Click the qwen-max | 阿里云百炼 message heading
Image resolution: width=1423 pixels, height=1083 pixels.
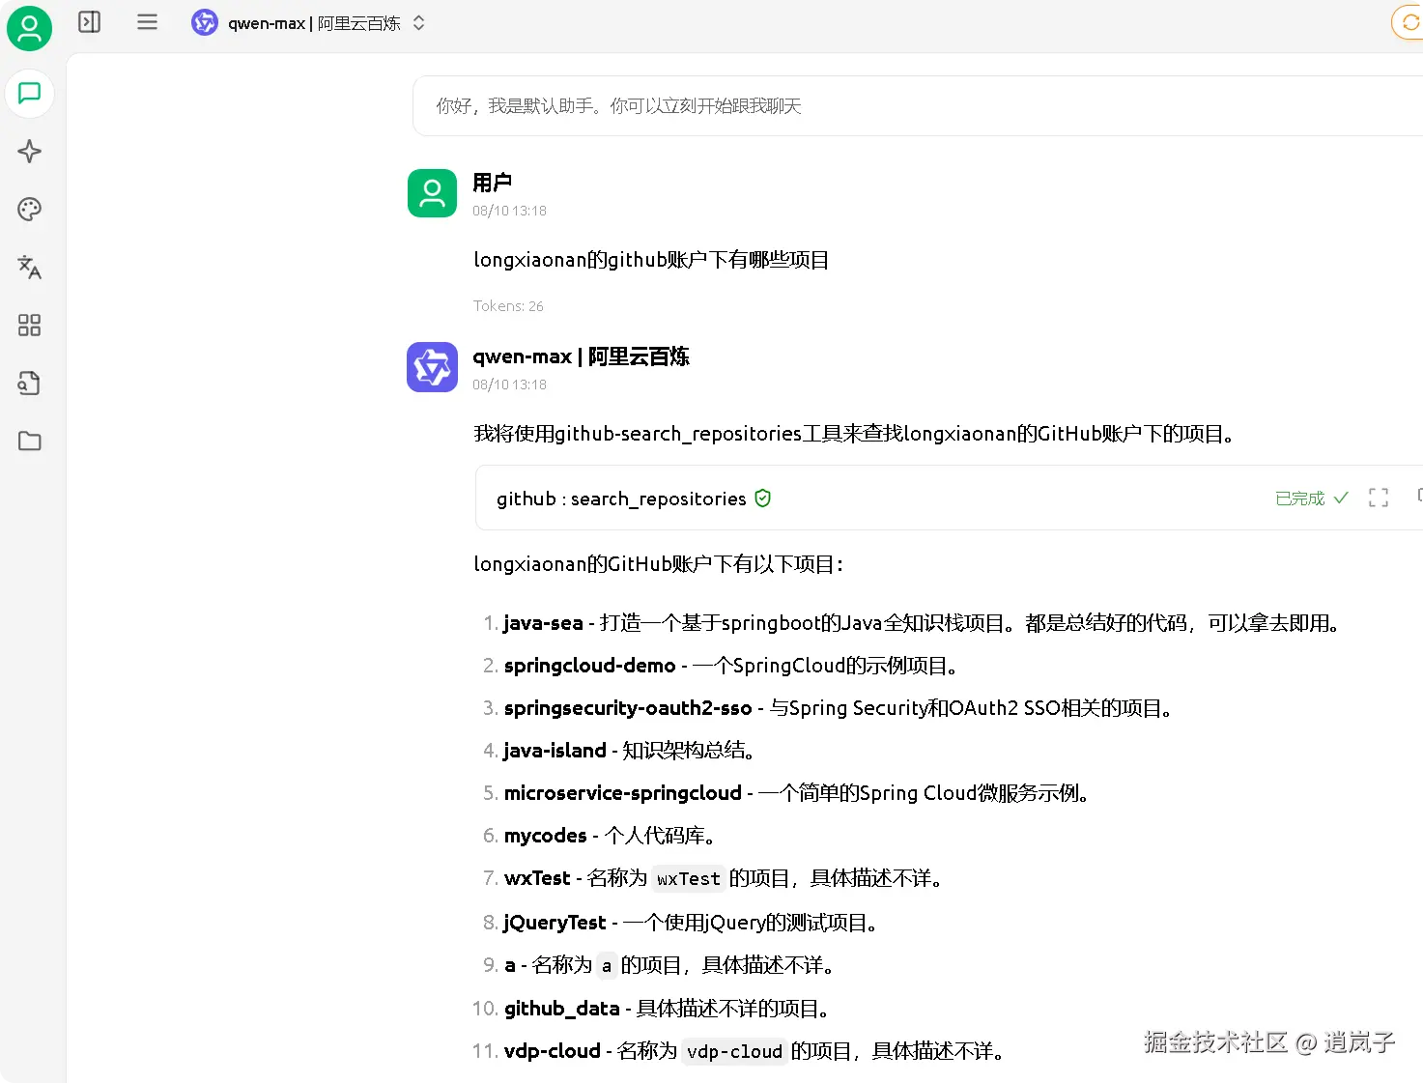(581, 356)
